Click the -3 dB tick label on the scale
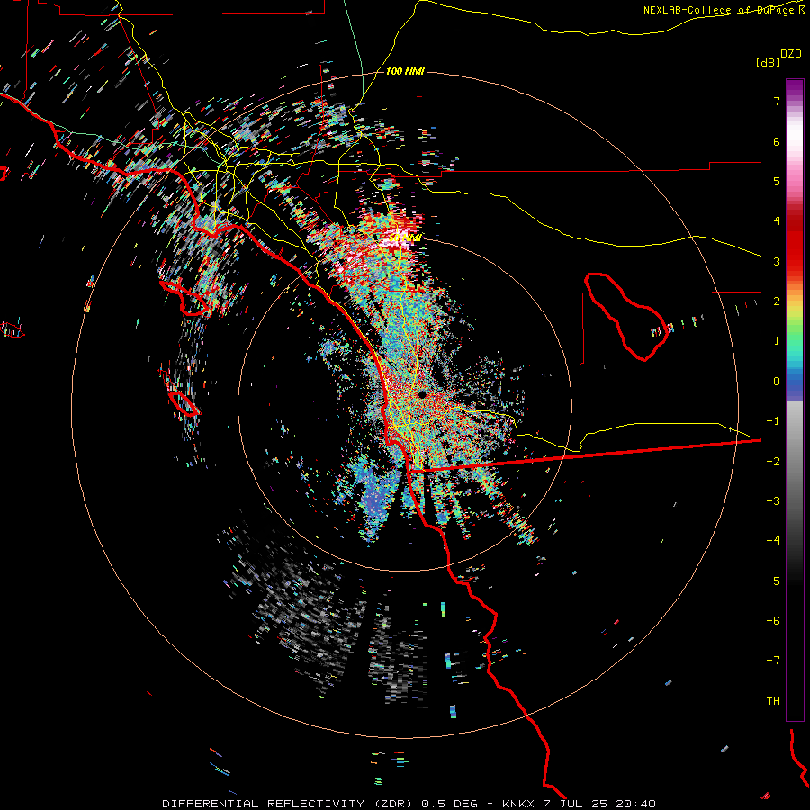 (x=773, y=501)
